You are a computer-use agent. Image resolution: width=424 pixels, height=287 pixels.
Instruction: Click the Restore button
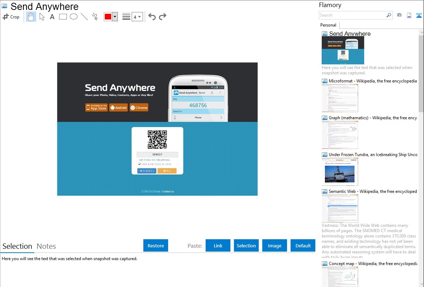[156, 246]
